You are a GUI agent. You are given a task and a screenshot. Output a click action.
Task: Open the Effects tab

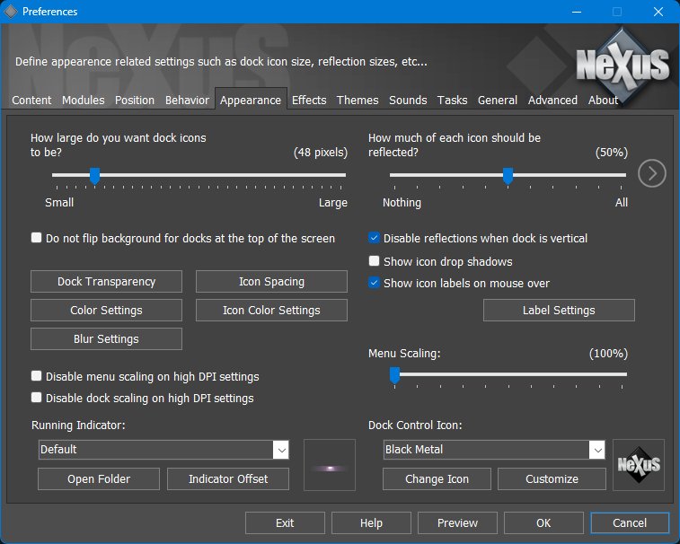(309, 101)
